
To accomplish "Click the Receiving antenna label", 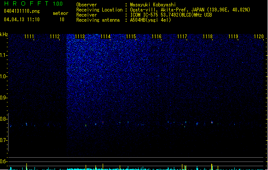I will tap(98, 20).
